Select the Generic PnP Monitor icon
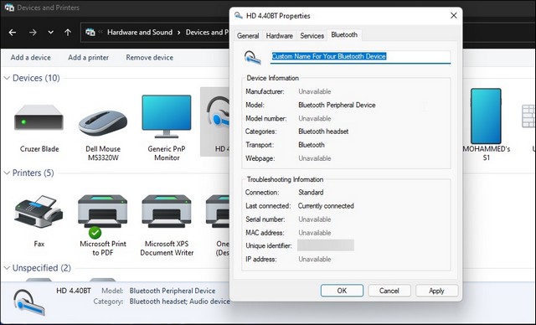 [167, 116]
